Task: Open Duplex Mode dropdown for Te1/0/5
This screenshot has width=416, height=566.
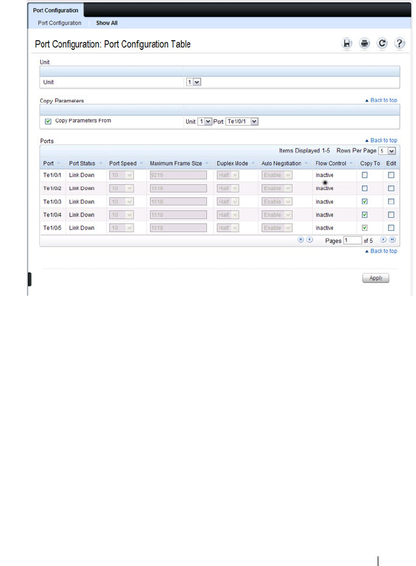Action: [x=228, y=228]
